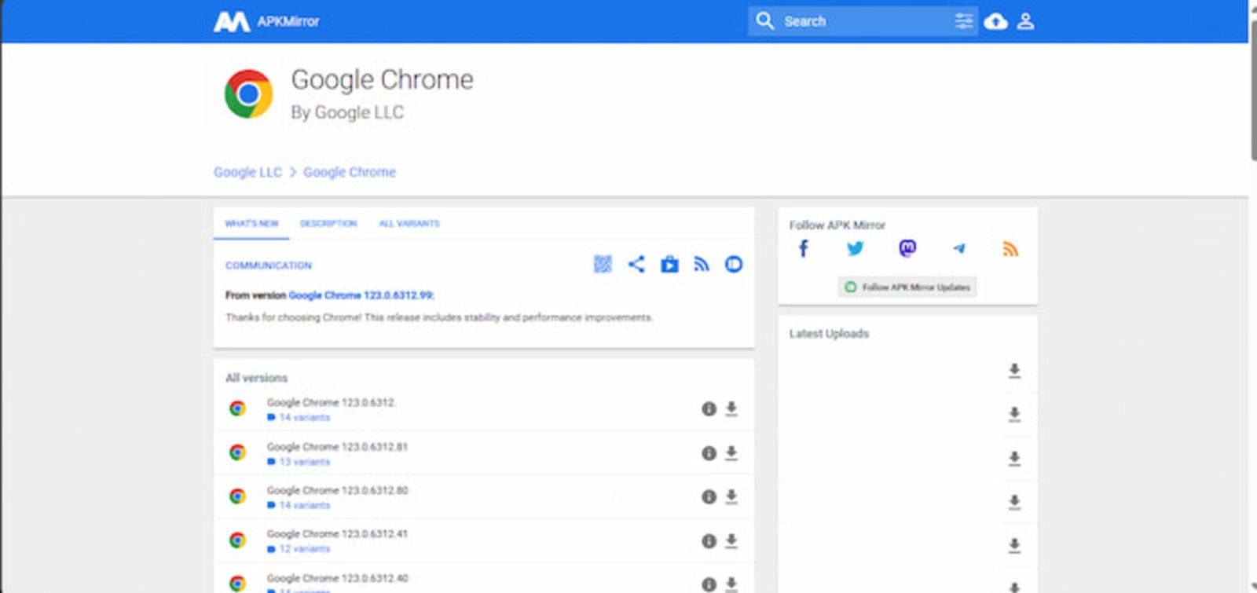The image size is (1257, 593).
Task: Click the cloud upload icon
Action: 995,21
